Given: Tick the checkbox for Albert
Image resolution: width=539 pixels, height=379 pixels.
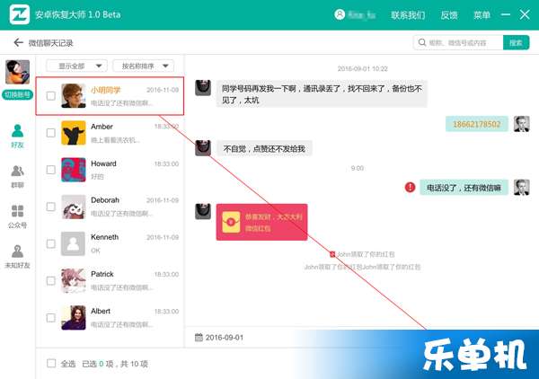Looking at the screenshot, I should [x=51, y=318].
